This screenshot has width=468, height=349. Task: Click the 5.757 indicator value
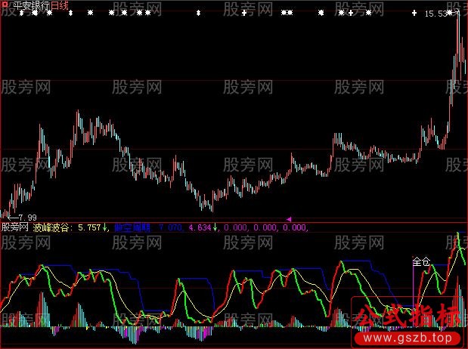click(90, 227)
